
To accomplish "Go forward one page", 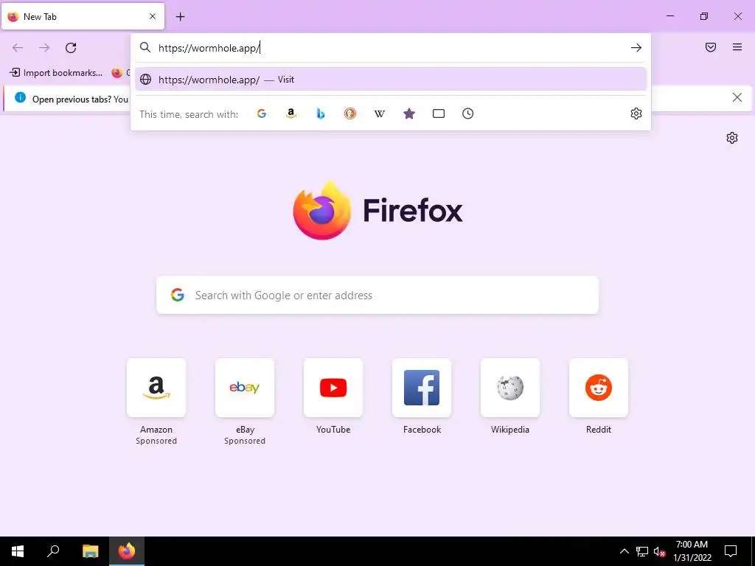I will [x=44, y=48].
